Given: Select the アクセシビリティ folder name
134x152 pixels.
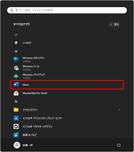Looking at the screenshot, I should tap(30, 110).
